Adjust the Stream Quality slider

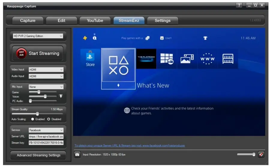point(37,114)
